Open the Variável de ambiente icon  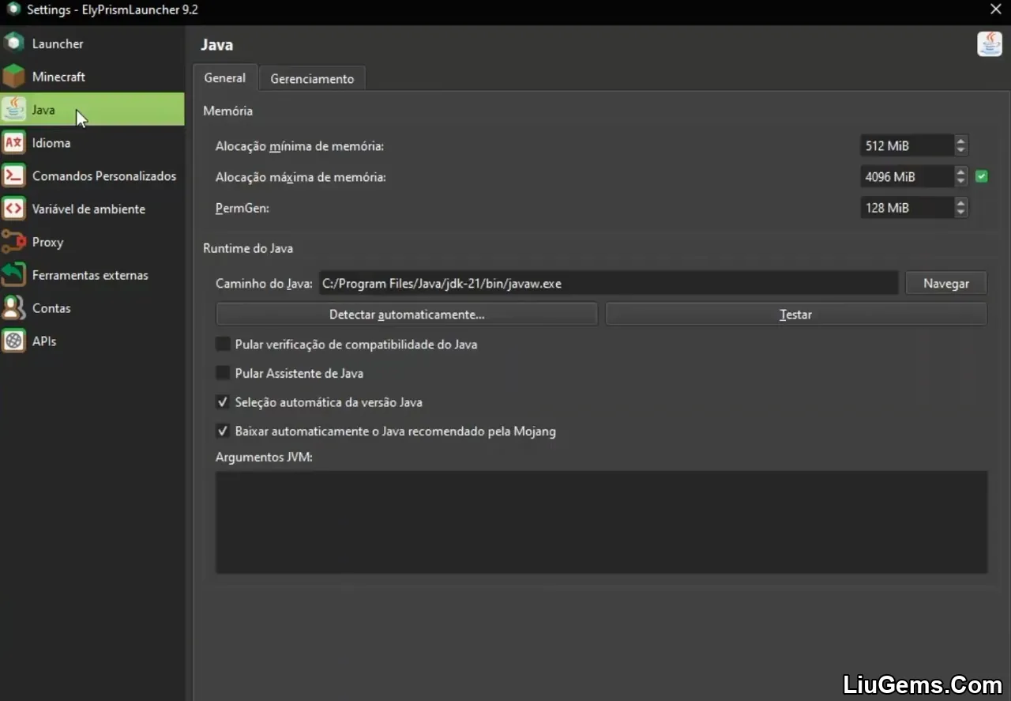pos(13,209)
